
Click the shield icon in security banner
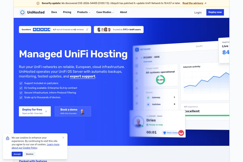point(38,3)
